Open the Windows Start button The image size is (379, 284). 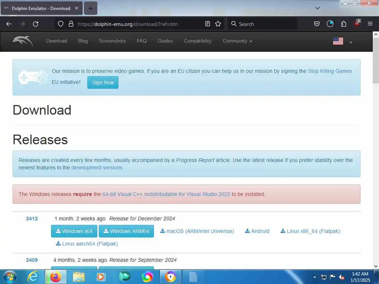(x=10, y=277)
